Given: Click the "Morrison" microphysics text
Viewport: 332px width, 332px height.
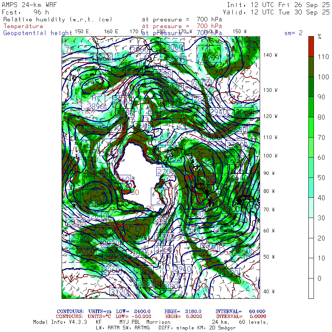Looking at the screenshot, I should (x=158, y=322).
